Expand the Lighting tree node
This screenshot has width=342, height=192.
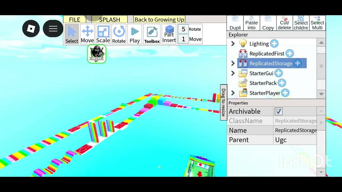233,44
